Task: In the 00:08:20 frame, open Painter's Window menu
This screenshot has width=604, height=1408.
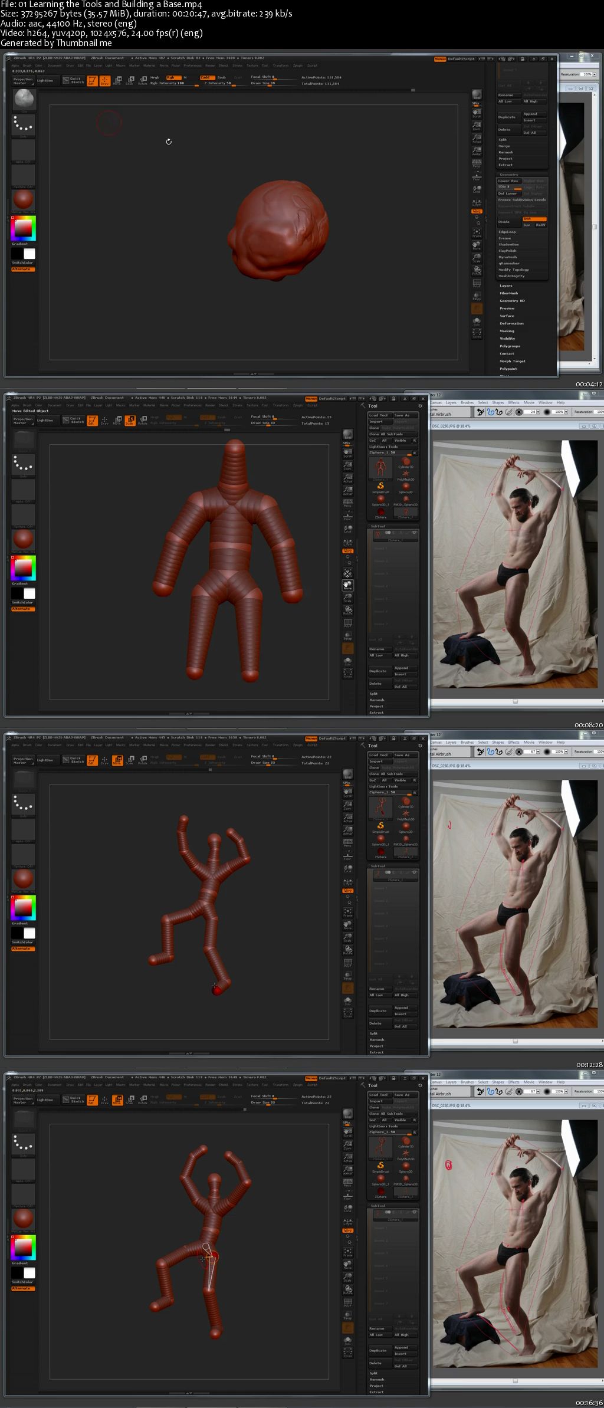Action: click(x=546, y=403)
